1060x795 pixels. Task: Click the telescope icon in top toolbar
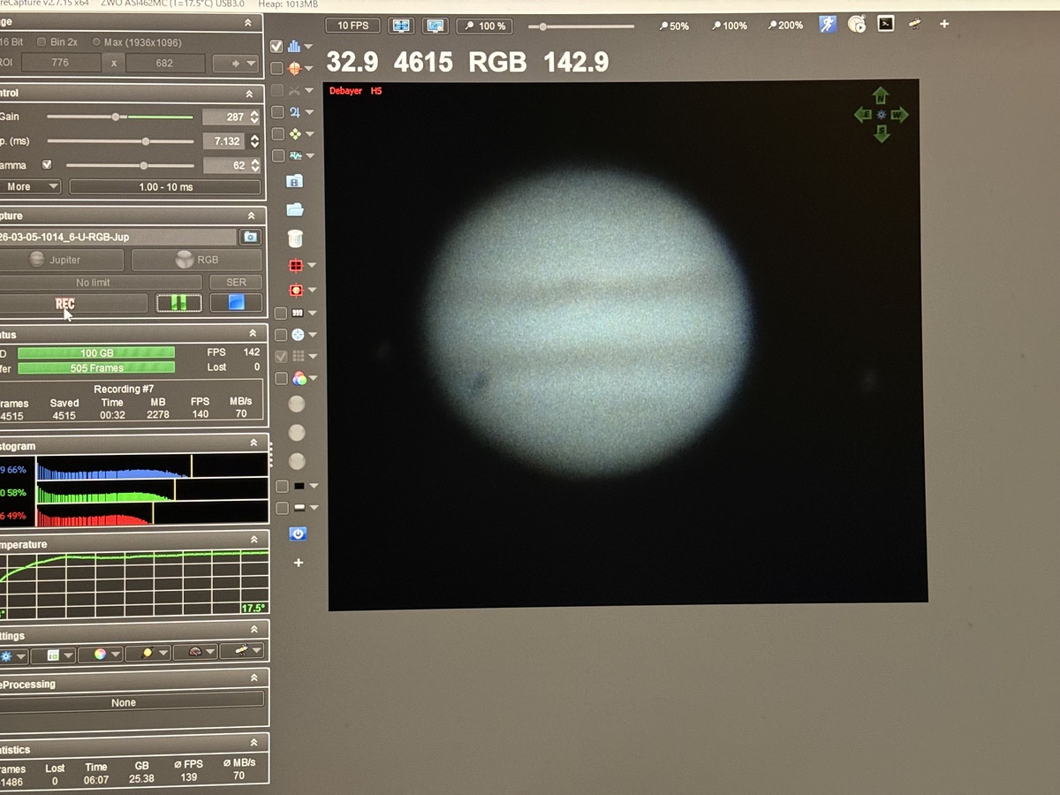click(x=915, y=24)
